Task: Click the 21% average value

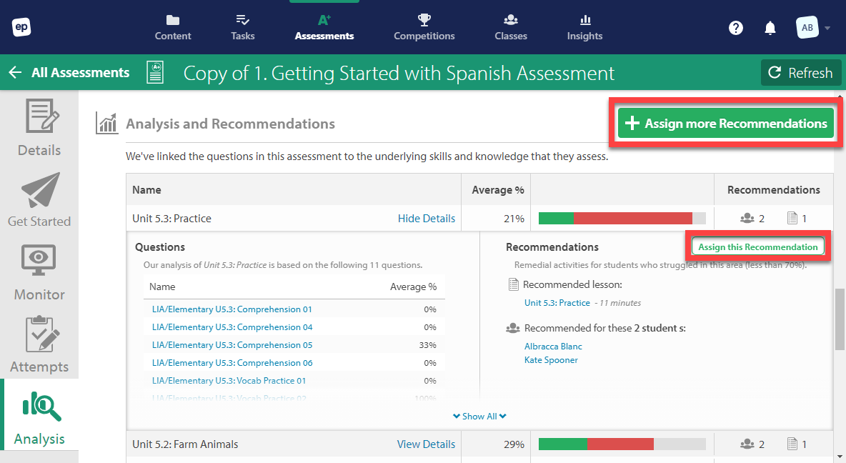Action: 514,219
